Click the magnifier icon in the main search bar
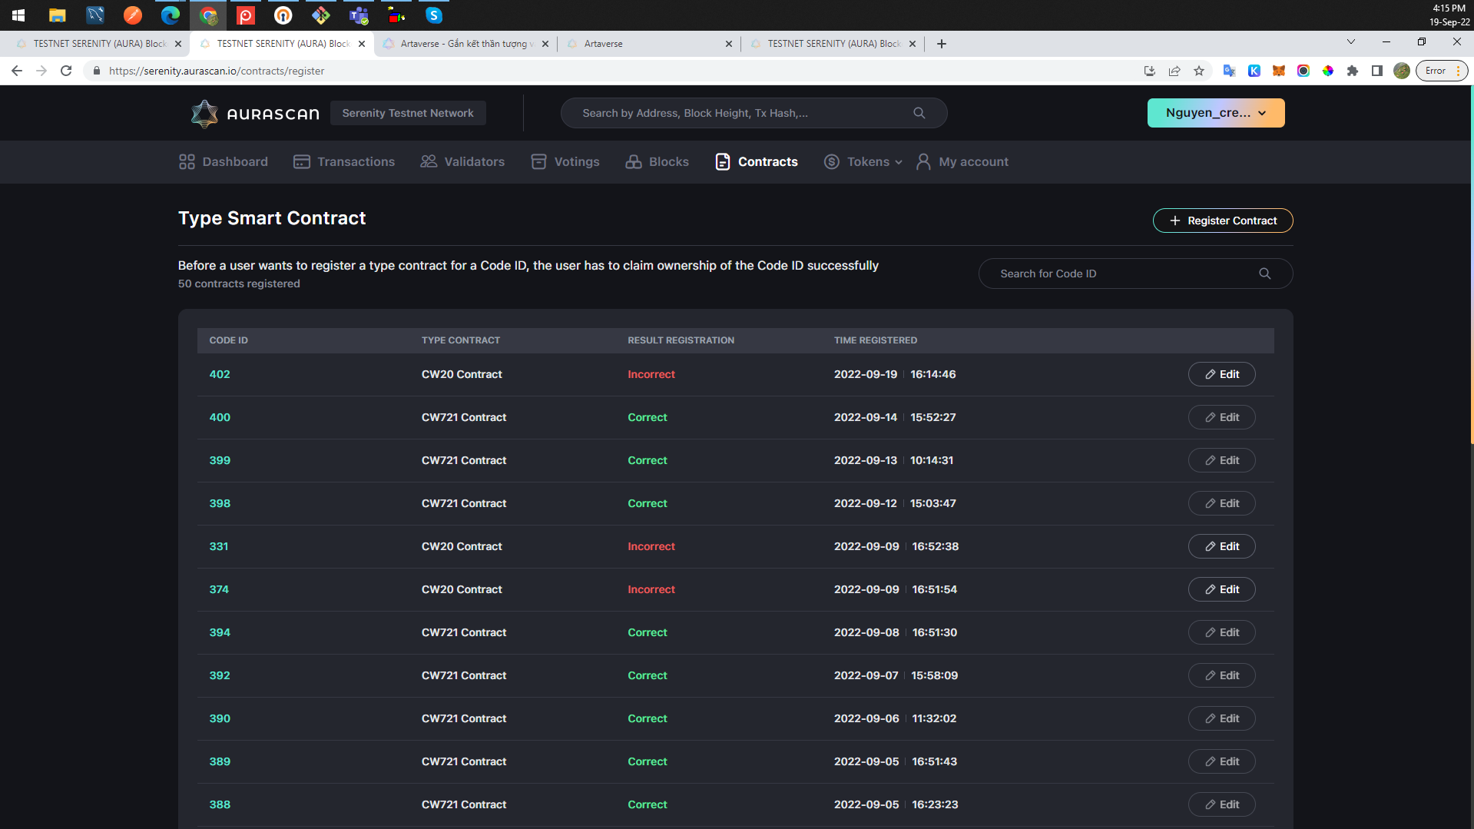 [x=919, y=112]
